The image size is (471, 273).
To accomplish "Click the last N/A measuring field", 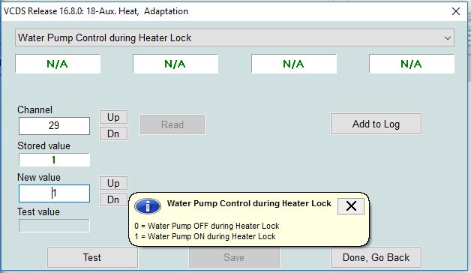I will (412, 64).
